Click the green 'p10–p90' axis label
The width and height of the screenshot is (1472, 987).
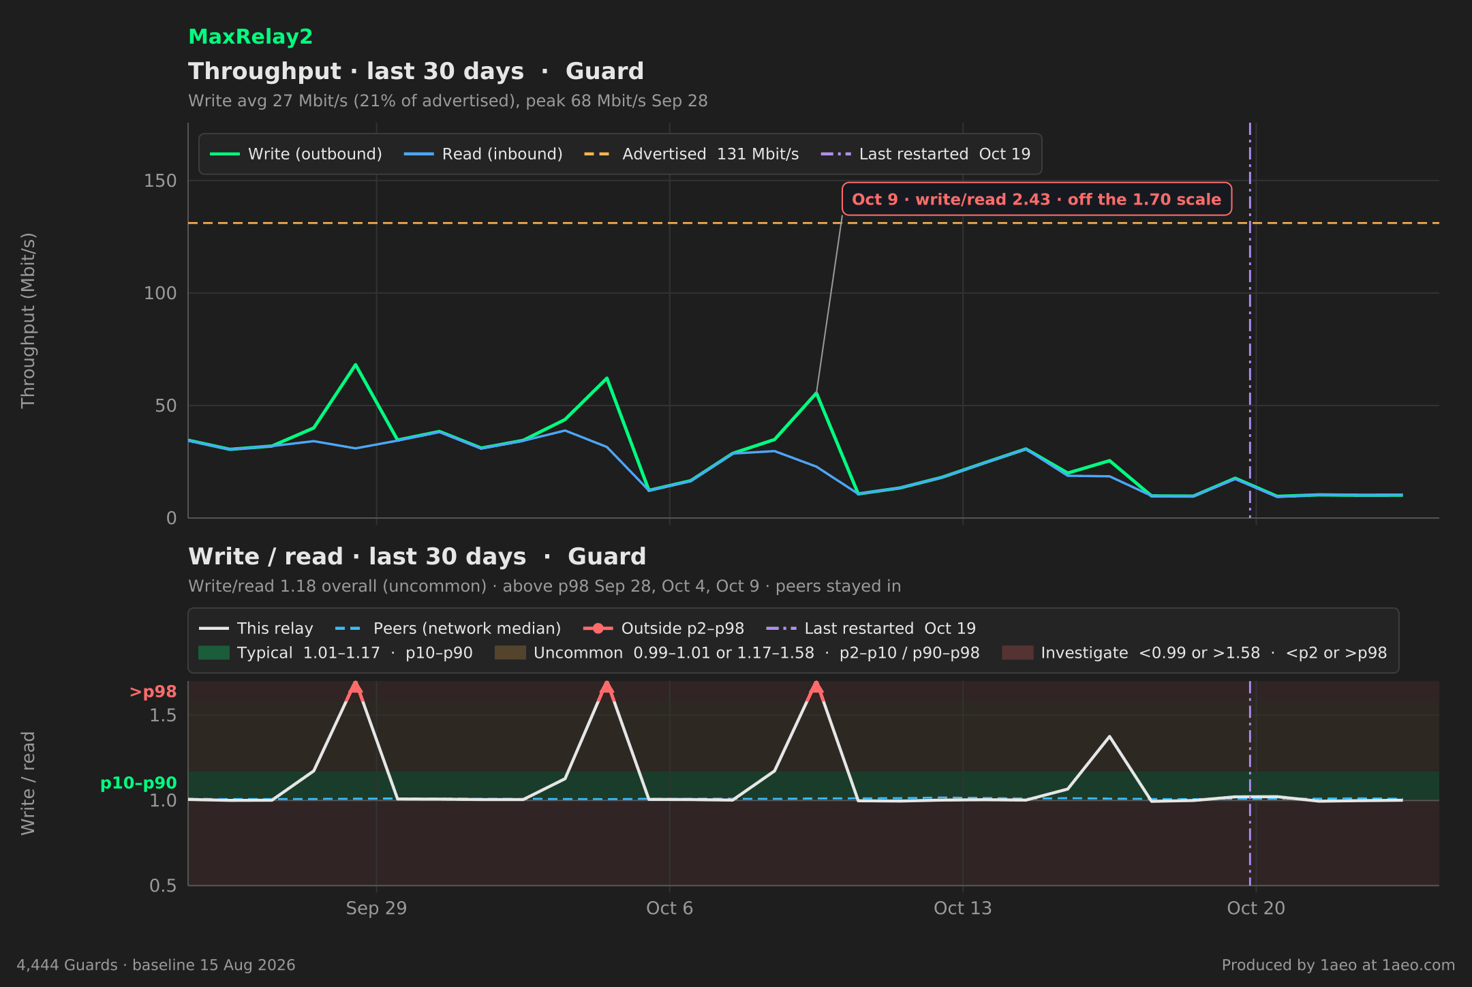[138, 783]
